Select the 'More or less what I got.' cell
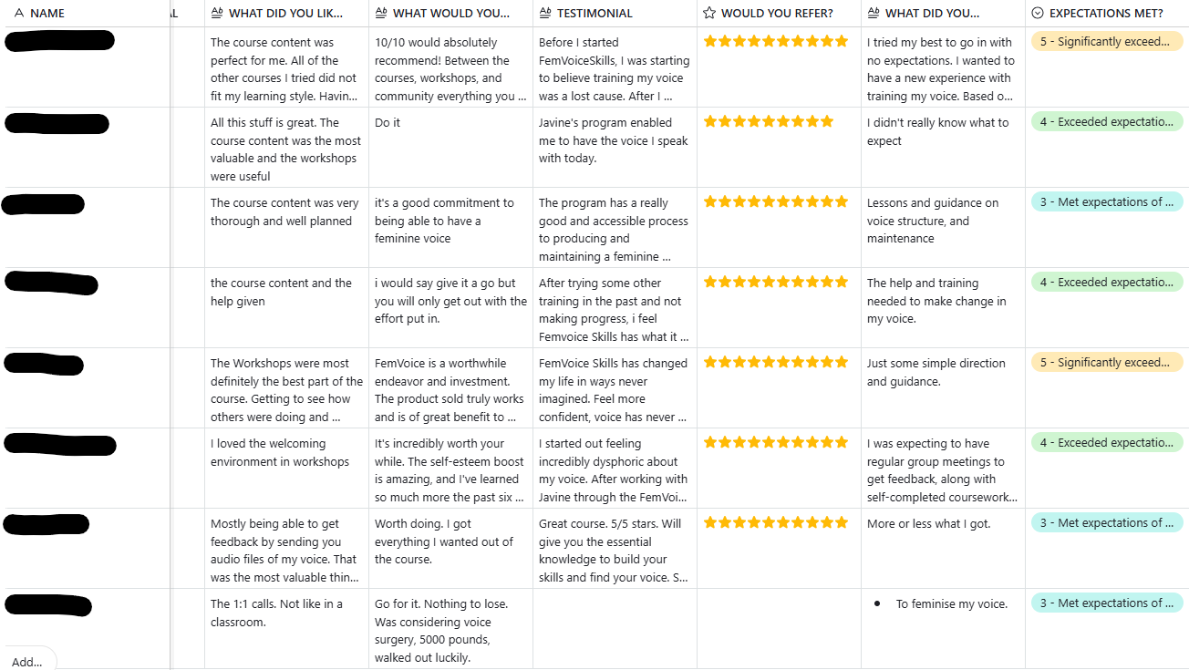 (x=928, y=523)
